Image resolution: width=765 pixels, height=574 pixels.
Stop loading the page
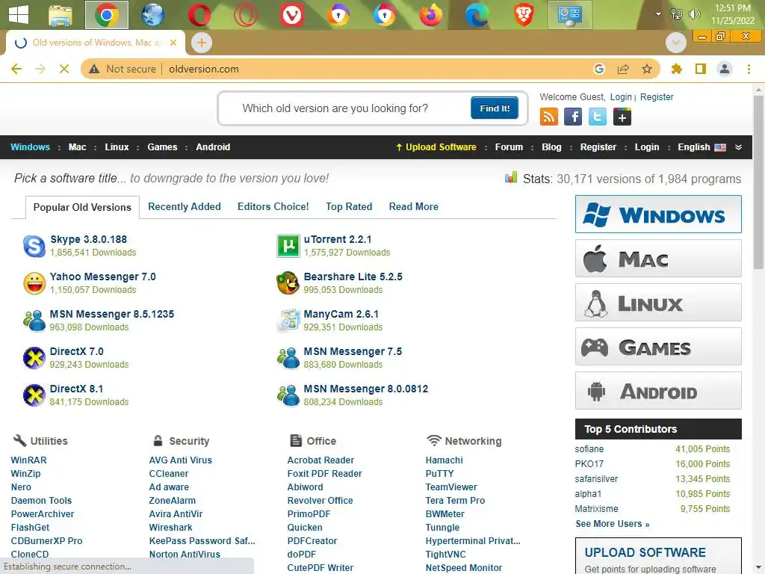[x=64, y=69]
